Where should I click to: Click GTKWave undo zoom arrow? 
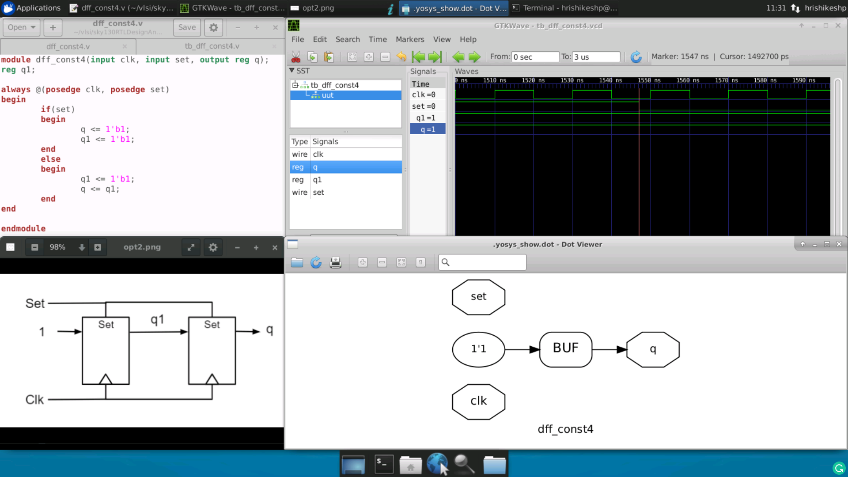pos(401,57)
